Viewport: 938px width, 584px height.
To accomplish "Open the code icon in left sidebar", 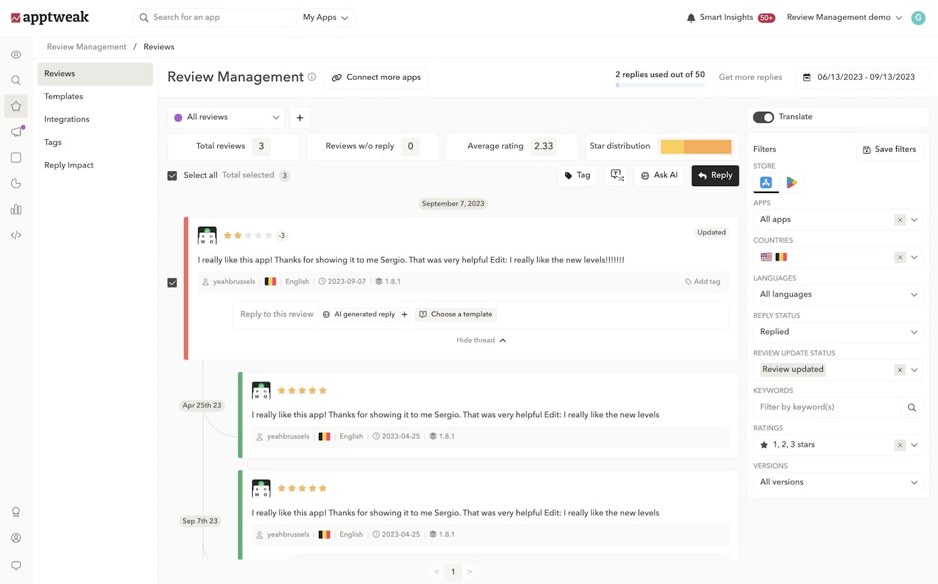I will point(16,235).
